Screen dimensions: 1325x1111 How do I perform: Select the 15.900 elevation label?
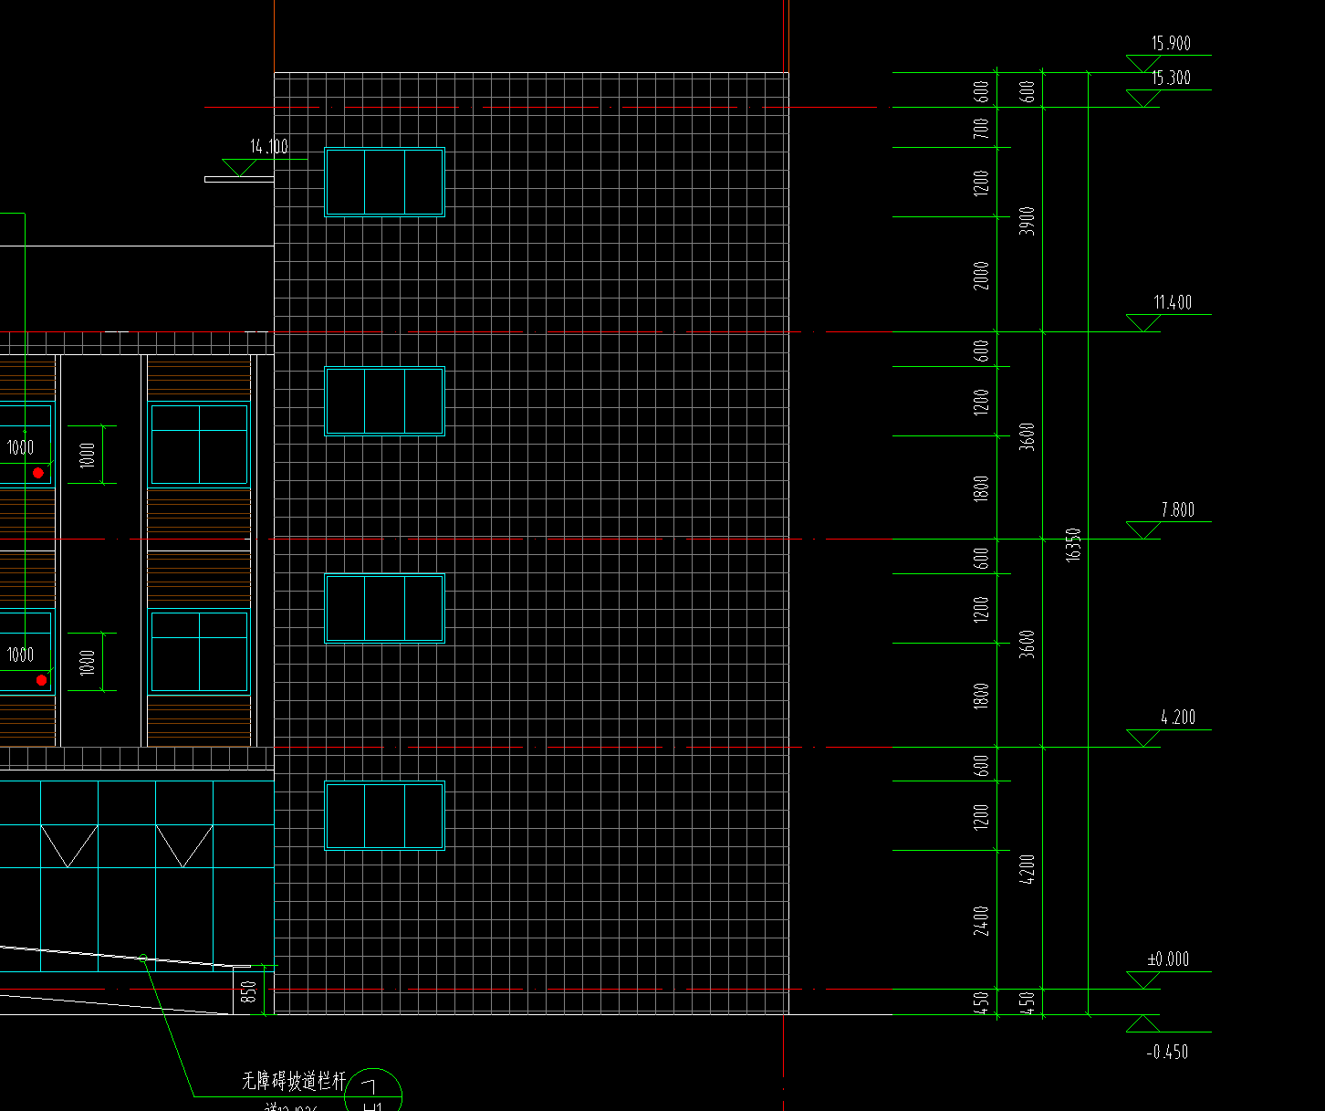(1171, 44)
